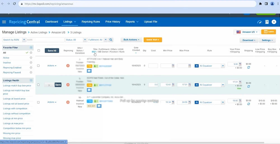Open the chat bubble icon on first listing
Viewport: 280px width, 144px height.
coord(89,71)
